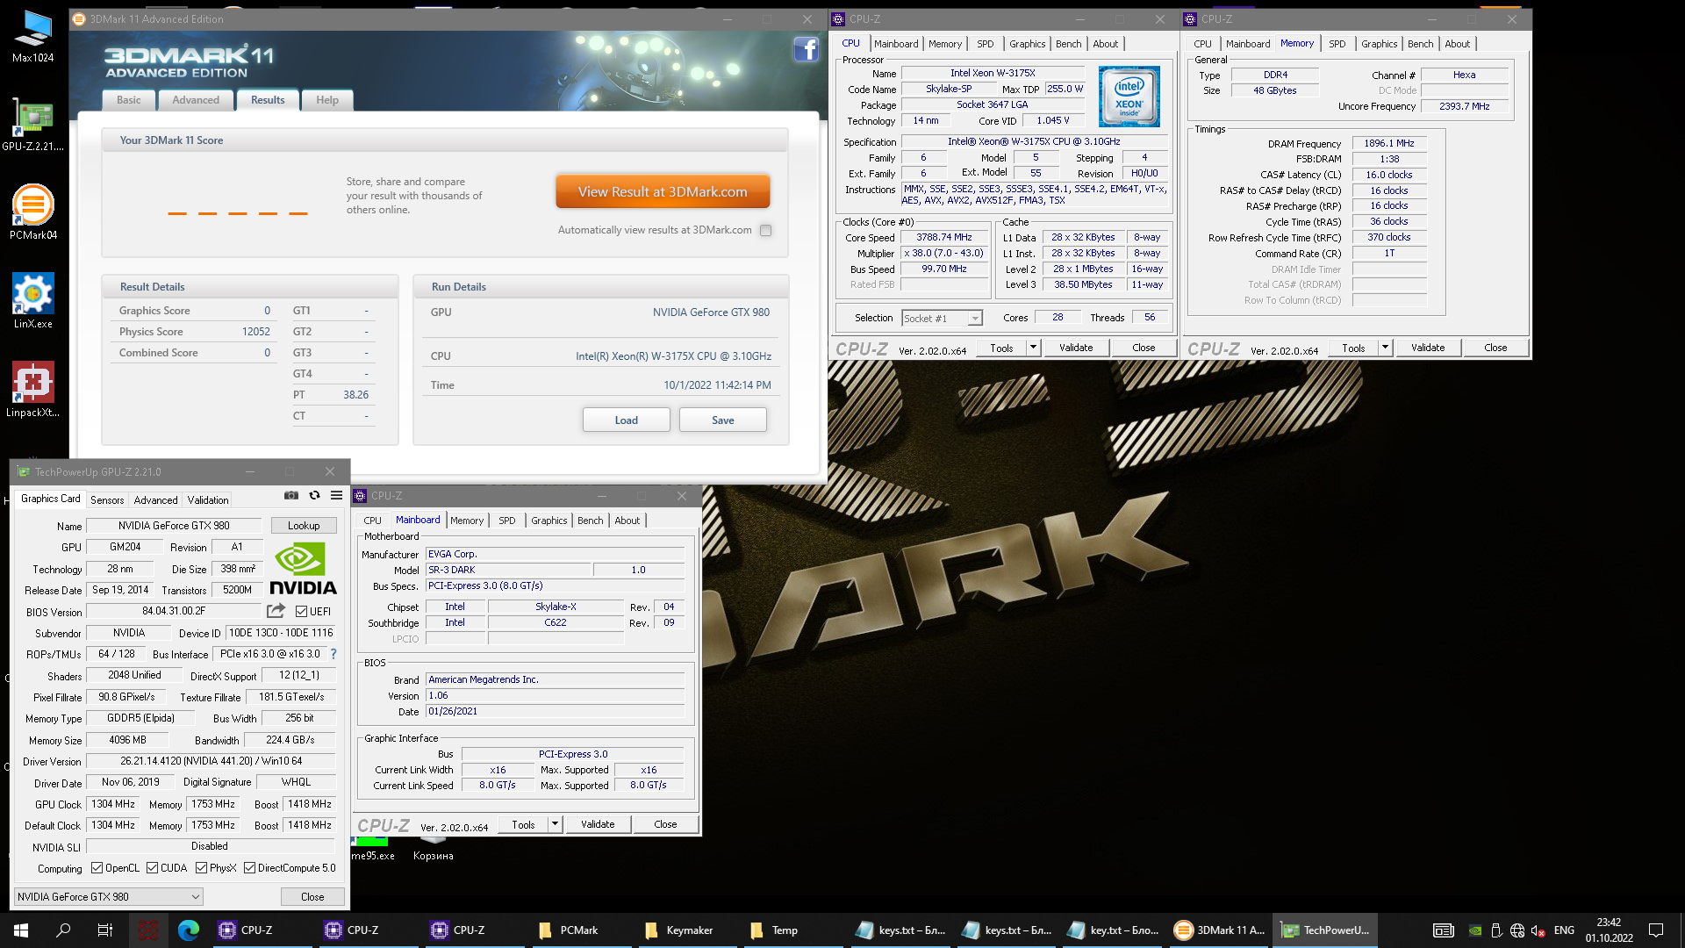
Task: Click the NVIDIA logo in GPU-Z
Action: (x=303, y=569)
